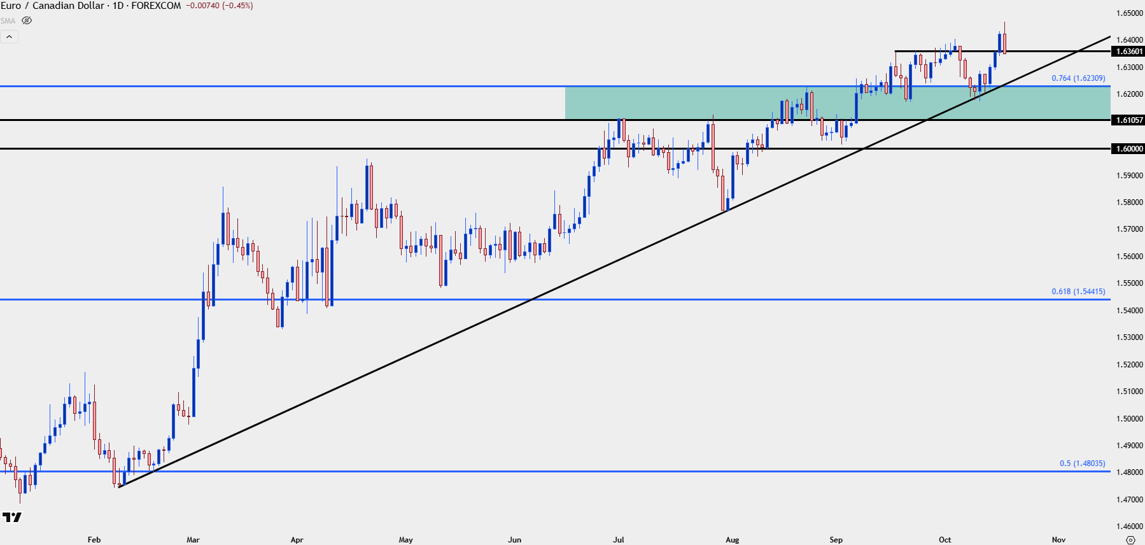Click the 1.49000 price axis value
Viewport: 1145px width, 545px height.
[x=1130, y=446]
